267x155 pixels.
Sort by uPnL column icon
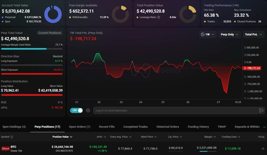[x=105, y=137]
